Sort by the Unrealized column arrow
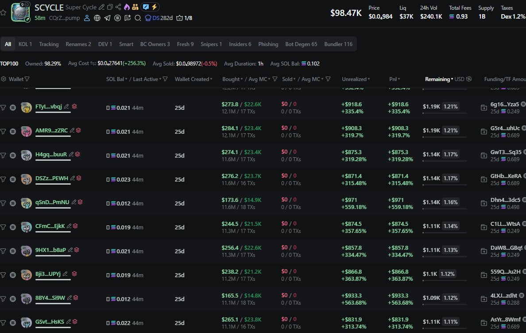The height and width of the screenshot is (333, 526). point(369,79)
